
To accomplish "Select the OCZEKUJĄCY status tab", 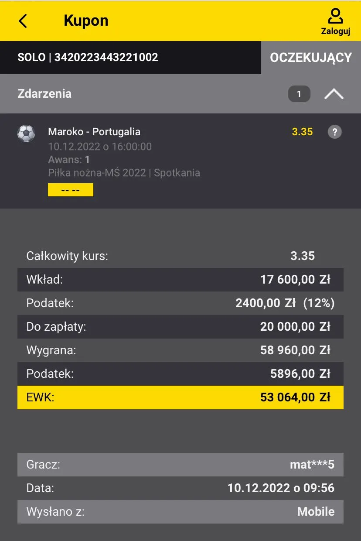I will coord(310,58).
